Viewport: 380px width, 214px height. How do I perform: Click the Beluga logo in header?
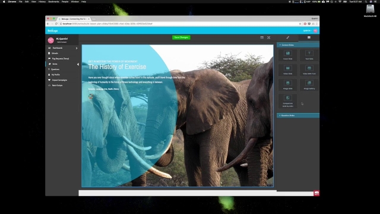click(x=53, y=30)
